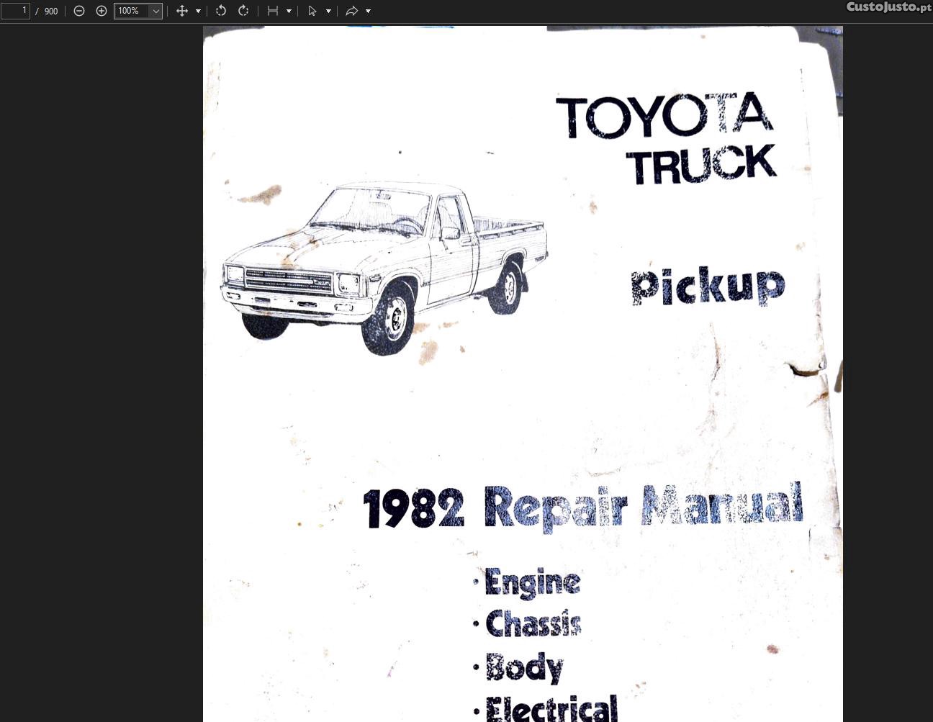Expand the pan tool options arrow
Viewport: 933px width, 722px height.
(x=198, y=11)
